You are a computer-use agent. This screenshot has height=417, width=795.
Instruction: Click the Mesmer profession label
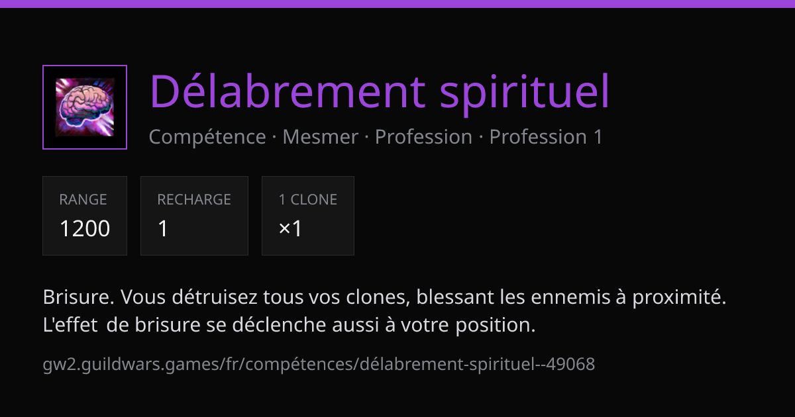pos(320,137)
